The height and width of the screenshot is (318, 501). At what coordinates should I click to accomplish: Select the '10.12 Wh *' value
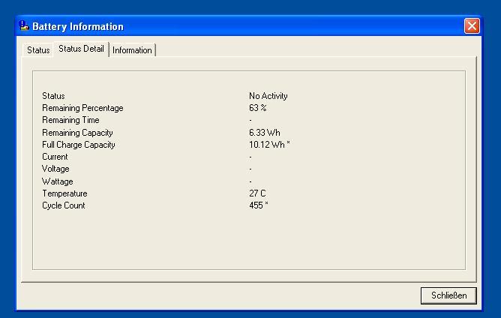(x=269, y=145)
